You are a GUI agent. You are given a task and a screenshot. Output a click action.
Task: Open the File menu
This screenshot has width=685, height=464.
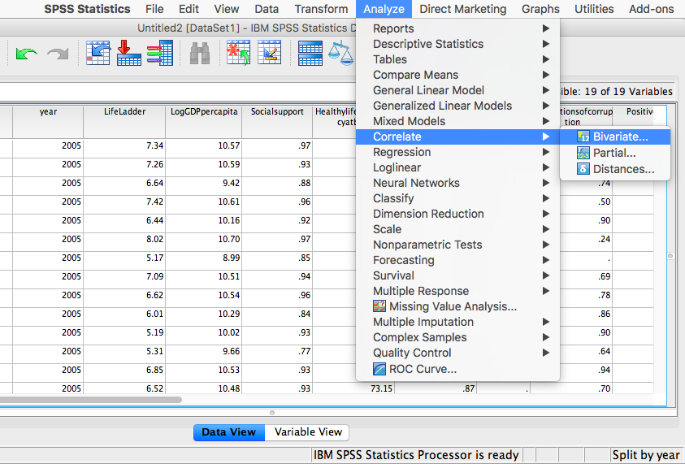(154, 9)
